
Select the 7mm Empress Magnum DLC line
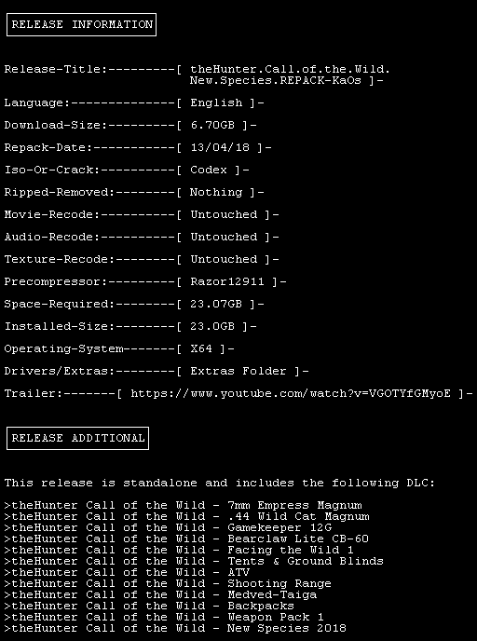coord(184,505)
